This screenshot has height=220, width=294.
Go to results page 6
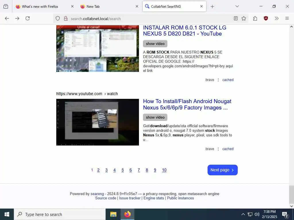click(131, 170)
